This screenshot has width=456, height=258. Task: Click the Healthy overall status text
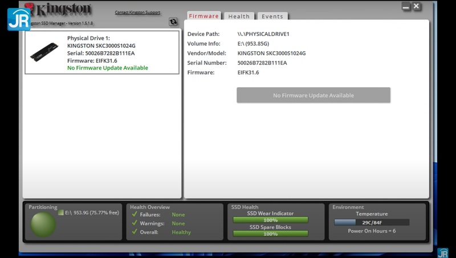pyautogui.click(x=181, y=232)
